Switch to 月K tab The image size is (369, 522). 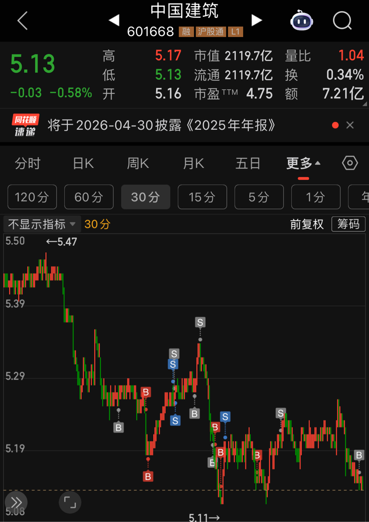[193, 164]
